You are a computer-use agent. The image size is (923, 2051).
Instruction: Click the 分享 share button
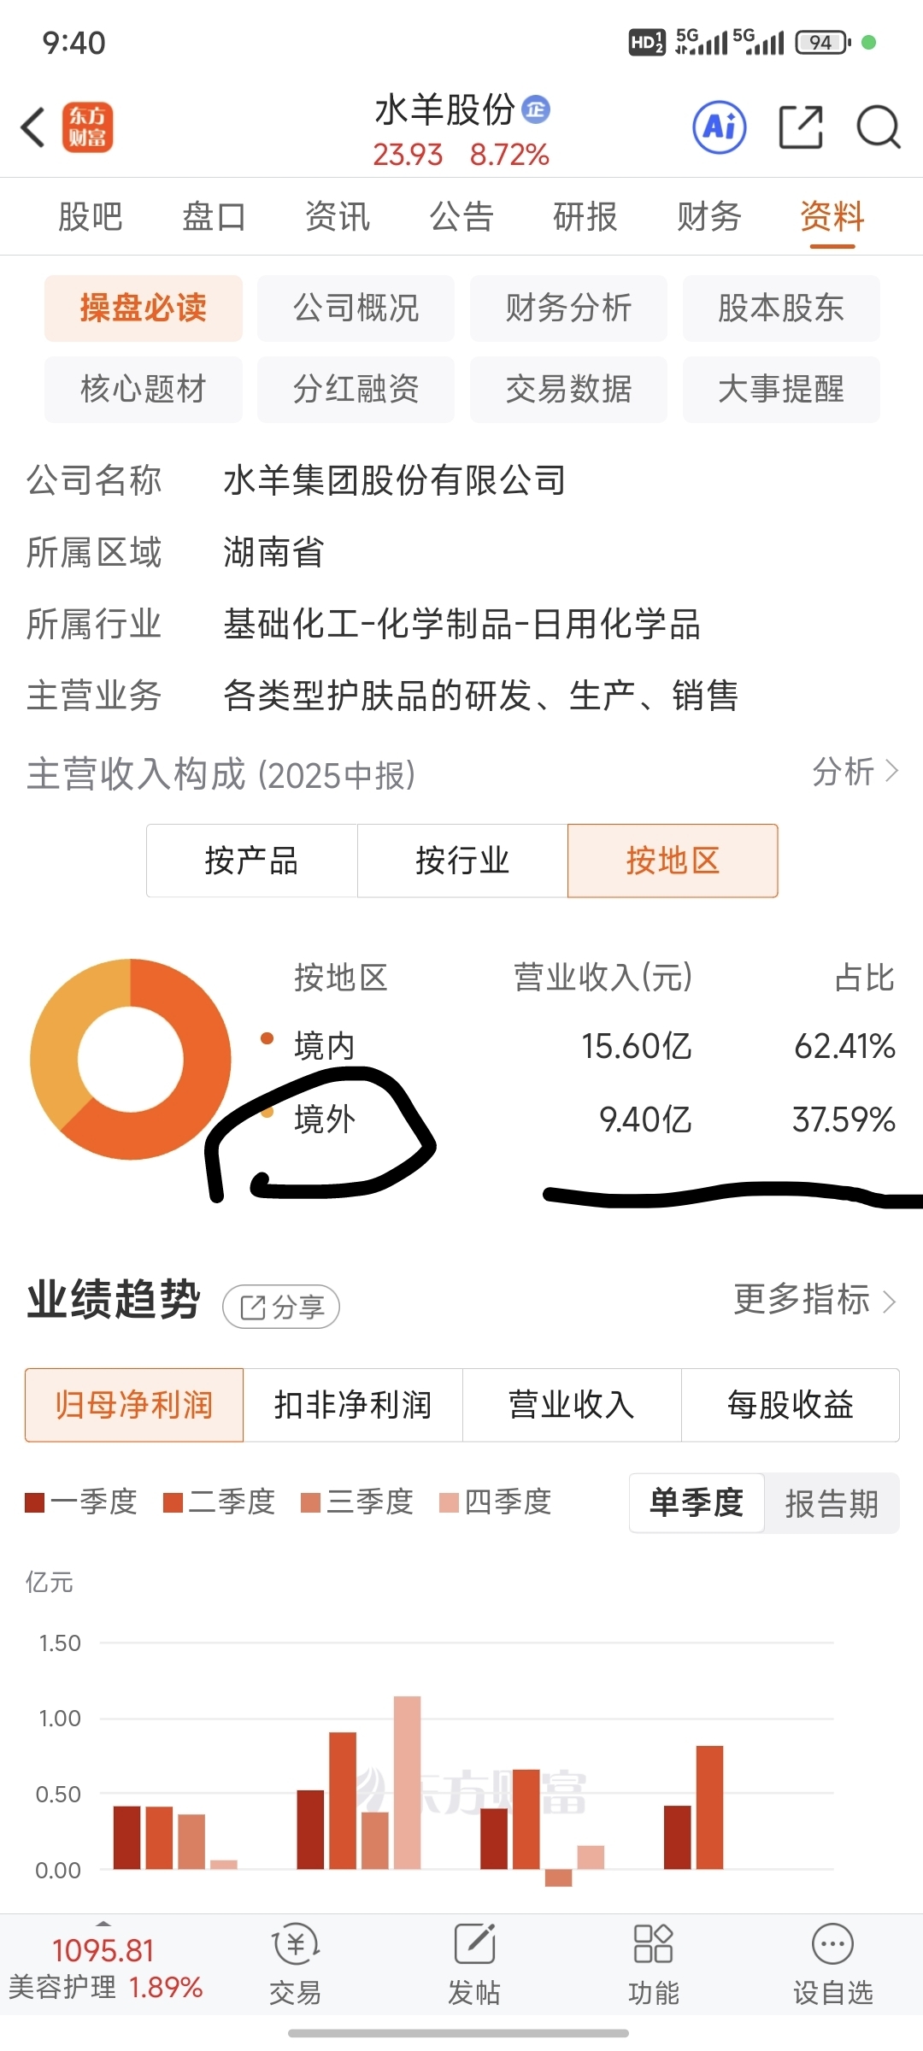(x=281, y=1307)
